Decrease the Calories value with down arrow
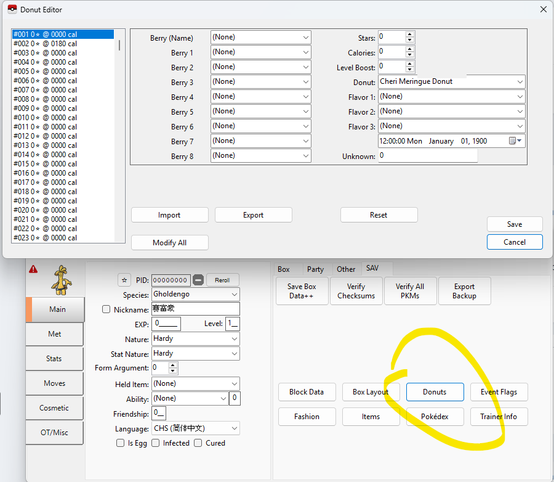This screenshot has height=482, width=554. point(410,55)
